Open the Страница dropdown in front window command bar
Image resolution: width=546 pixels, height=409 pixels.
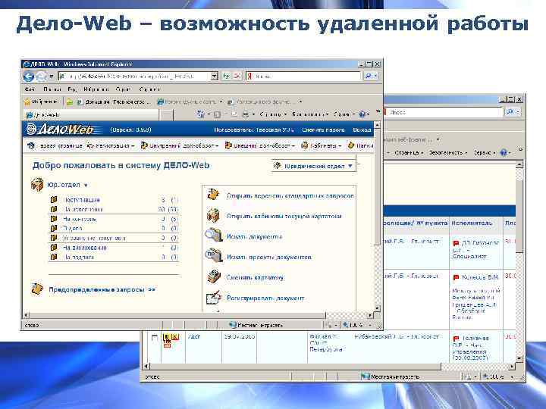coord(273,114)
